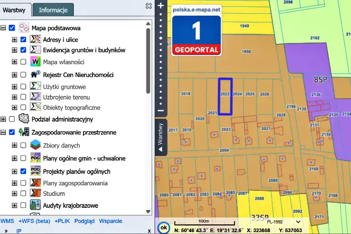Viewport: 351px width, 234px height.
Task: Click the IP link
Action: (x=19, y=231)
